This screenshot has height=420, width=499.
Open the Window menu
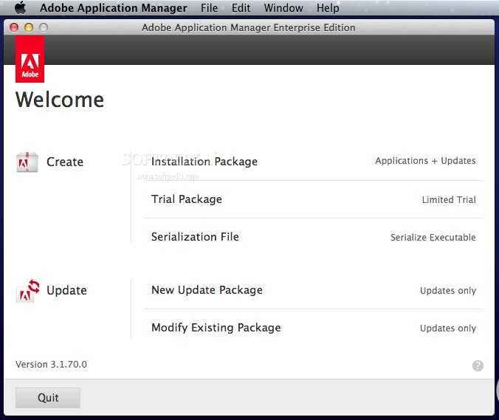coord(283,7)
